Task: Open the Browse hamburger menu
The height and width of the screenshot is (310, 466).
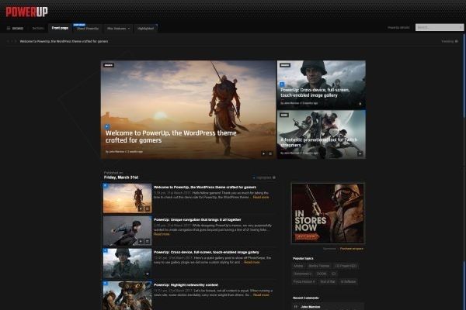Action: pyautogui.click(x=16, y=29)
